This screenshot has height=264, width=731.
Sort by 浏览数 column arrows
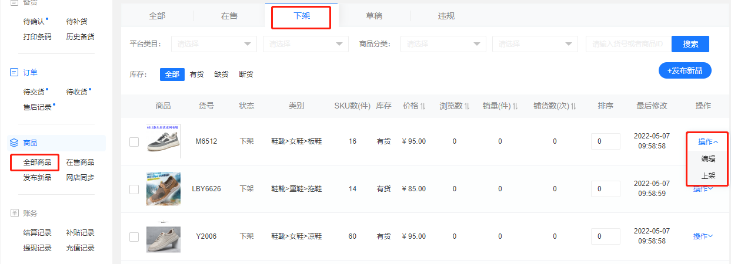pos(466,106)
